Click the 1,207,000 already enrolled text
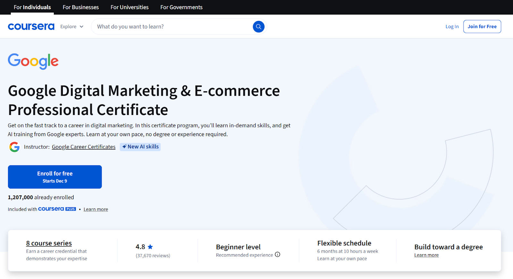 (41, 197)
